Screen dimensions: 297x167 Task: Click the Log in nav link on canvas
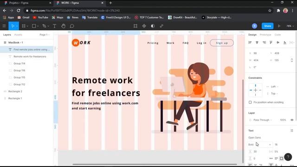pos(201,43)
